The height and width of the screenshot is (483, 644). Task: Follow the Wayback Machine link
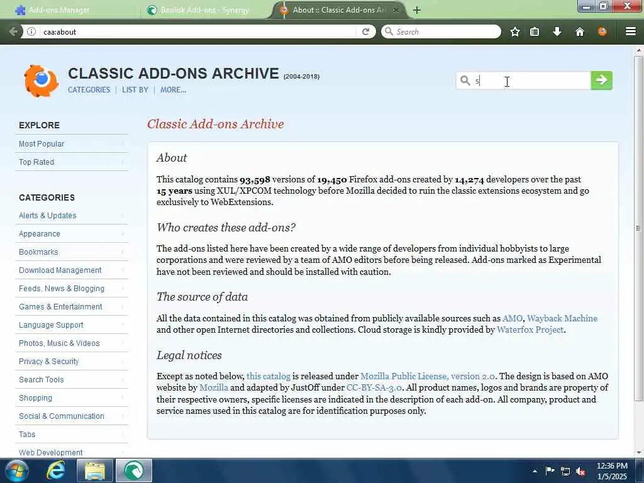click(x=562, y=318)
